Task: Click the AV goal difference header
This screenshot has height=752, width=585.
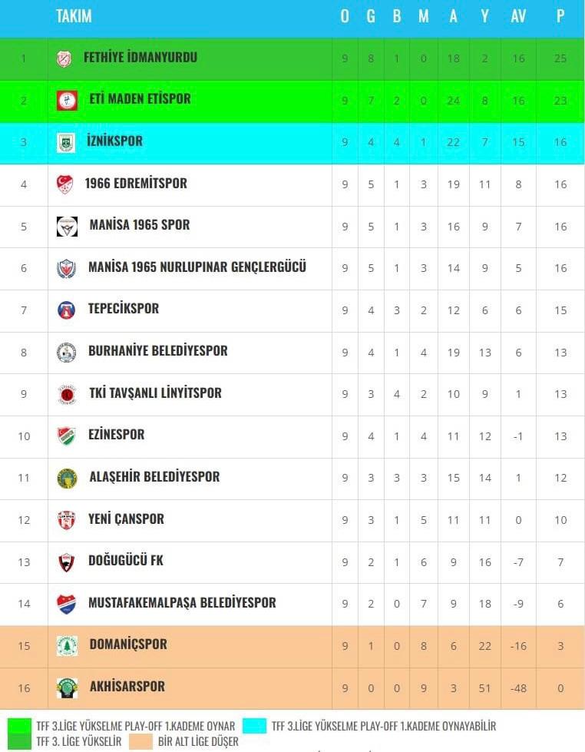Action: [518, 16]
